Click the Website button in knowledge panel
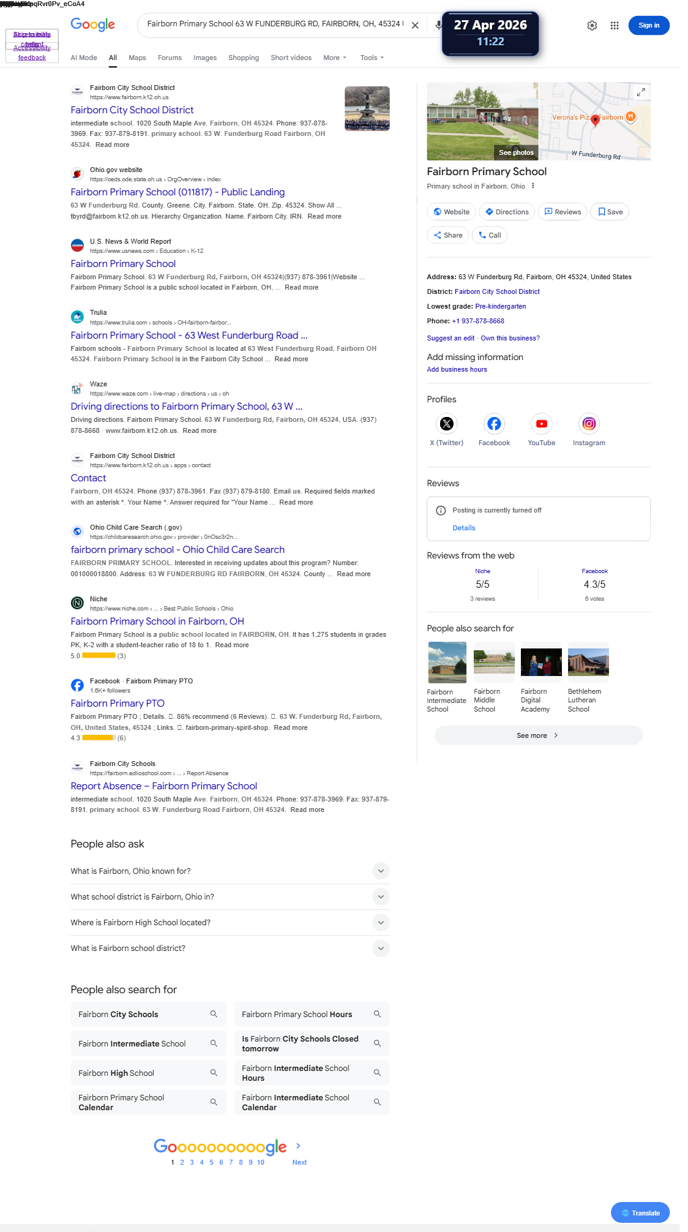The height and width of the screenshot is (1232, 688). click(452, 212)
